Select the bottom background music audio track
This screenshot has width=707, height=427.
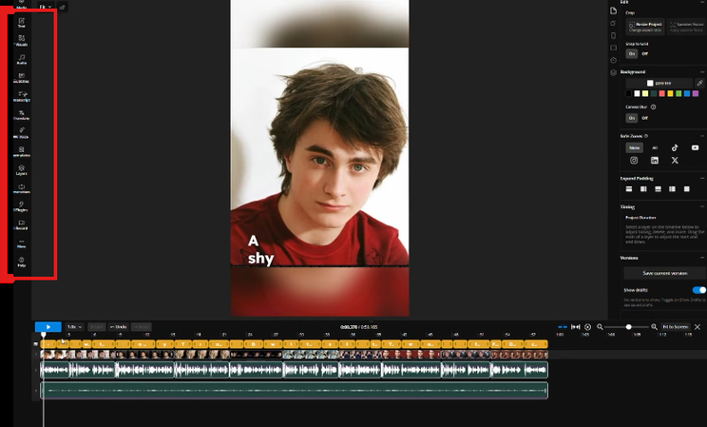coord(294,391)
